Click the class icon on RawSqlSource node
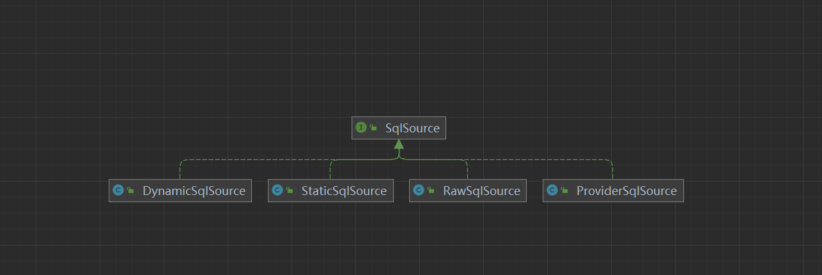 click(419, 191)
